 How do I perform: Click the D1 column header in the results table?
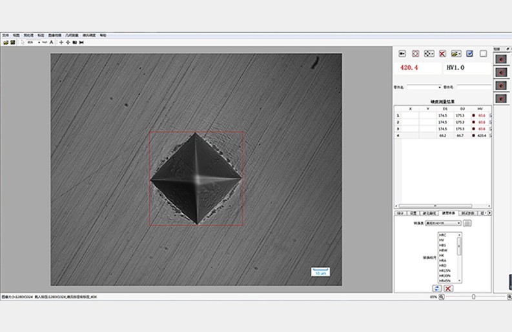pos(445,108)
